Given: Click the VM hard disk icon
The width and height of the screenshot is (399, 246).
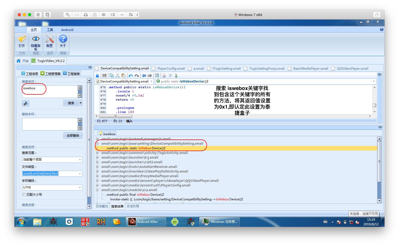Looking at the screenshot, I should tap(86, 15).
